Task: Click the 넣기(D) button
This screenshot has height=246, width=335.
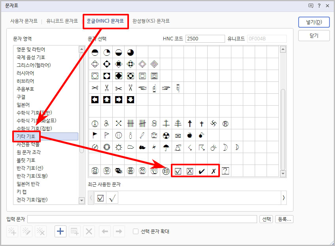Action: (313, 22)
